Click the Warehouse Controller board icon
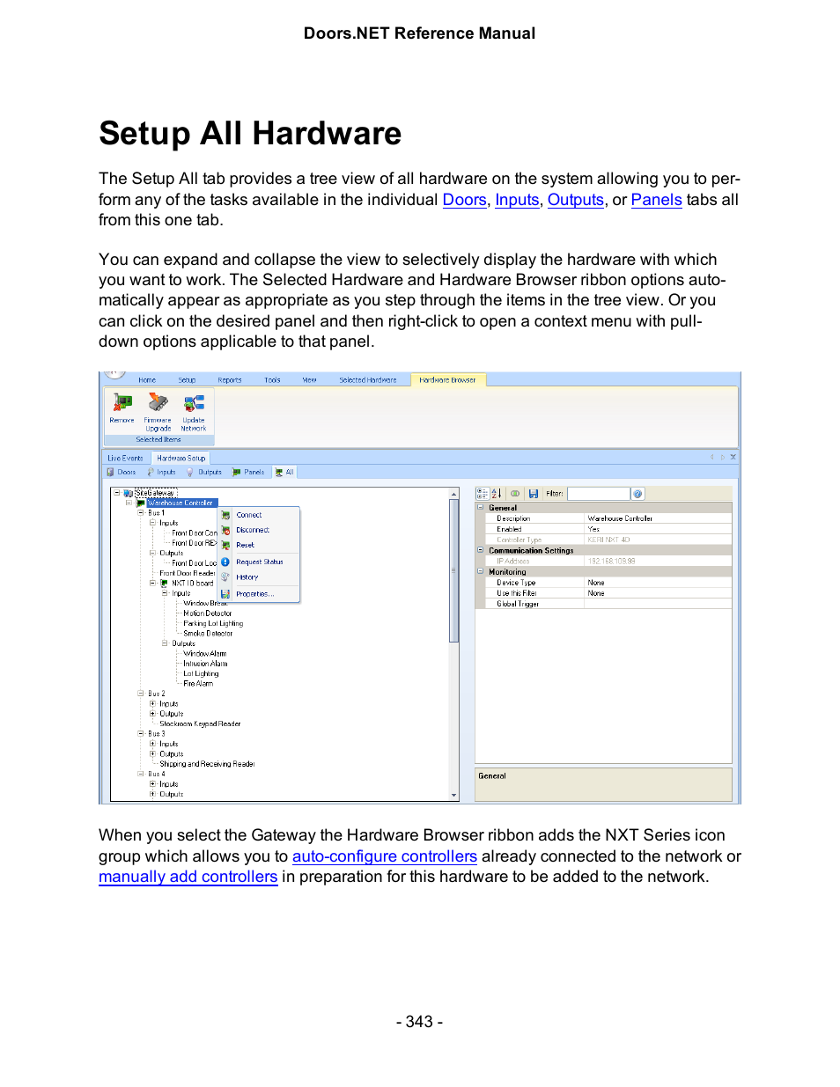This screenshot has height=1087, width=840. [141, 503]
